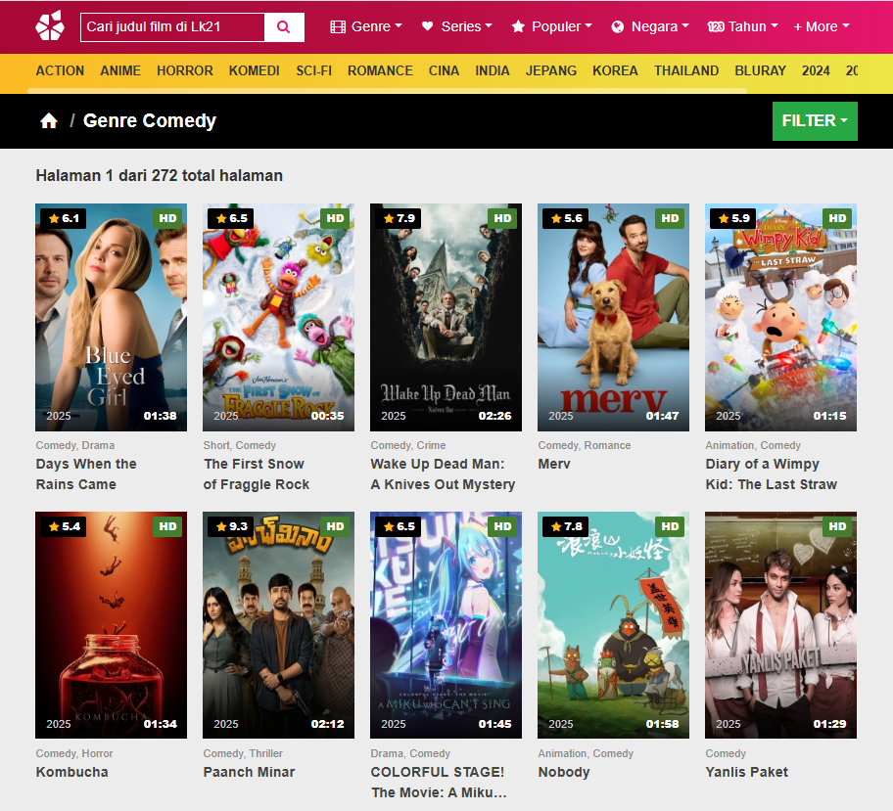Go to CINA category
This screenshot has width=893, height=811.
click(x=444, y=70)
